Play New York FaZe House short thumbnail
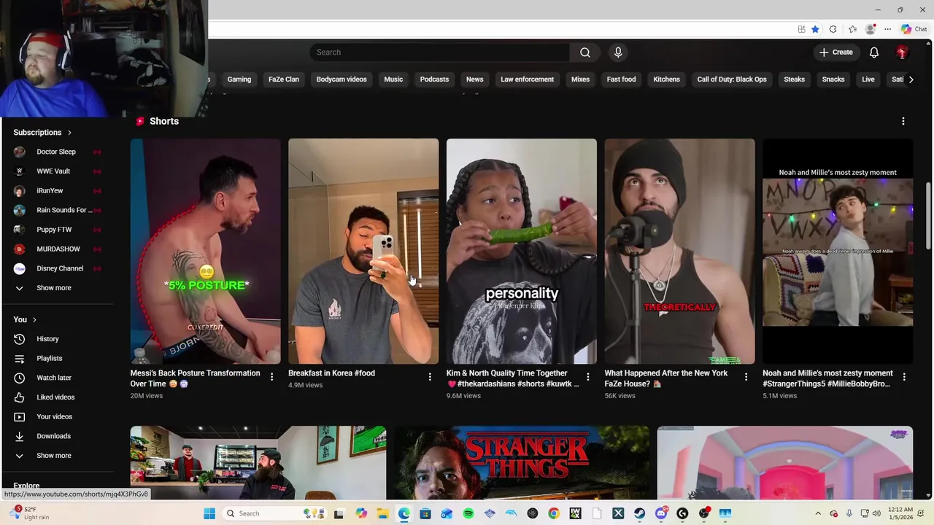The image size is (934, 525). click(x=679, y=251)
